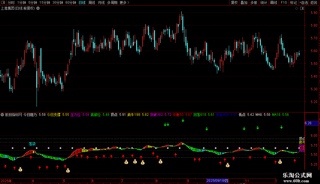The width and height of the screenshot is (320, 184).
Task: Switch to the 1分钟 period tab
Action: [x=22, y=3]
